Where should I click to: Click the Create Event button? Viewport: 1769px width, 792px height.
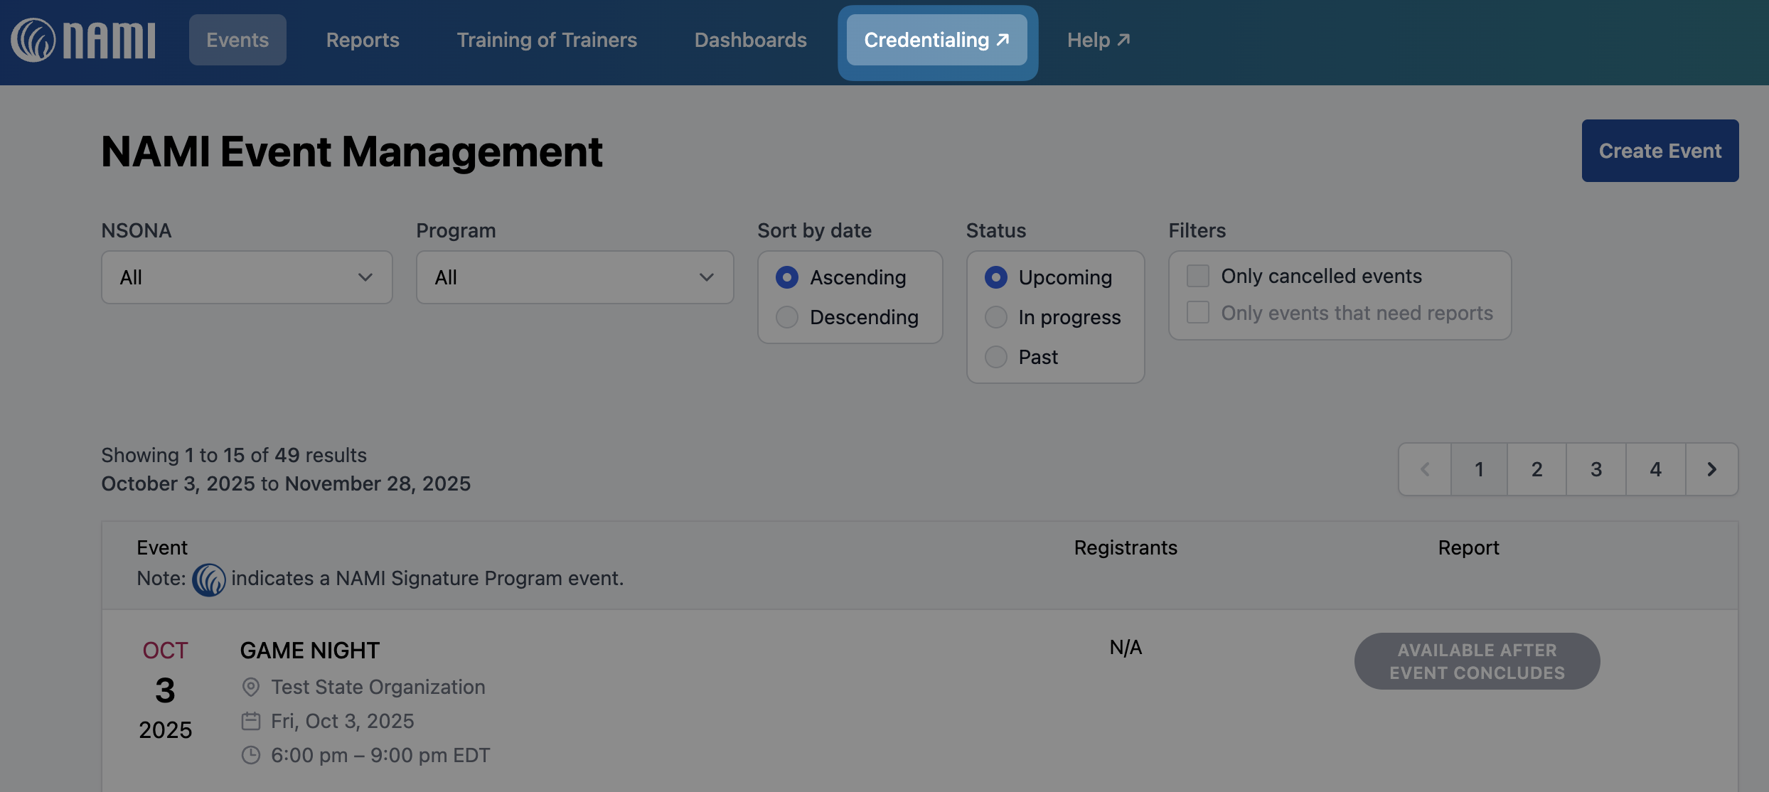pos(1660,151)
